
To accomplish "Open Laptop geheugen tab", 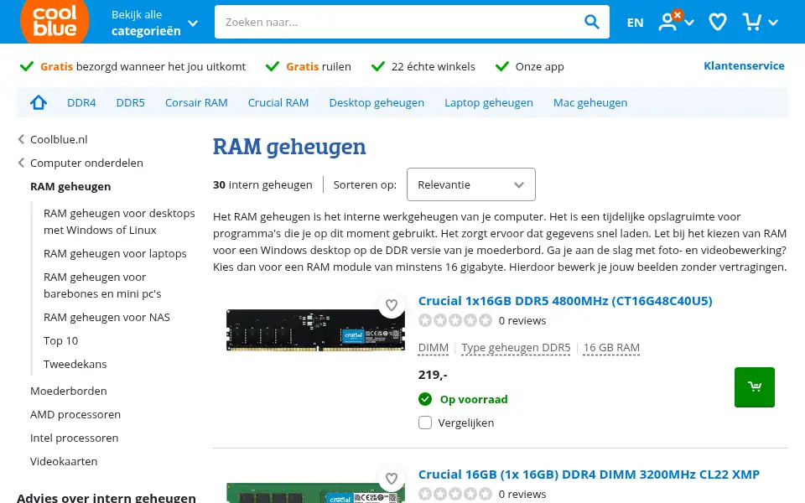I will (489, 102).
